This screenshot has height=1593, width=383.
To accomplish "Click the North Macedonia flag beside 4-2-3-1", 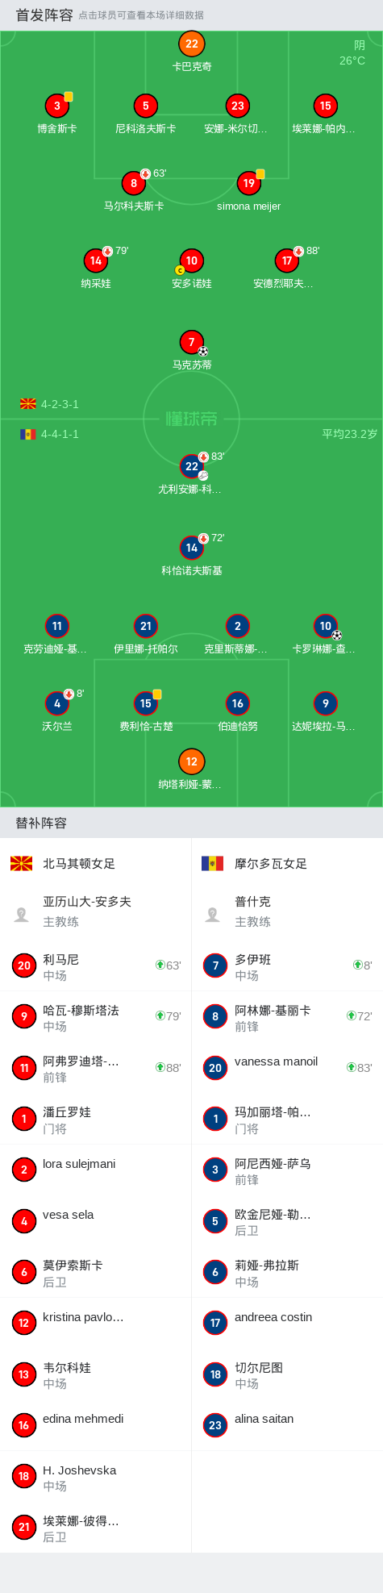I will point(28,404).
